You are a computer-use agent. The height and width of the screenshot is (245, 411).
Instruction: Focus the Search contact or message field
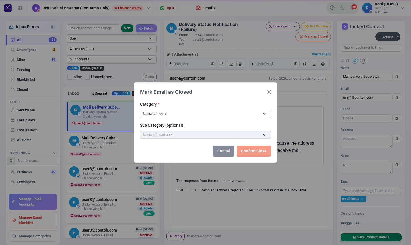click(93, 28)
